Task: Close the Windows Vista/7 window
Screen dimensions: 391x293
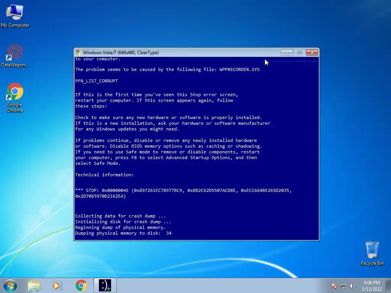Action: coord(312,53)
